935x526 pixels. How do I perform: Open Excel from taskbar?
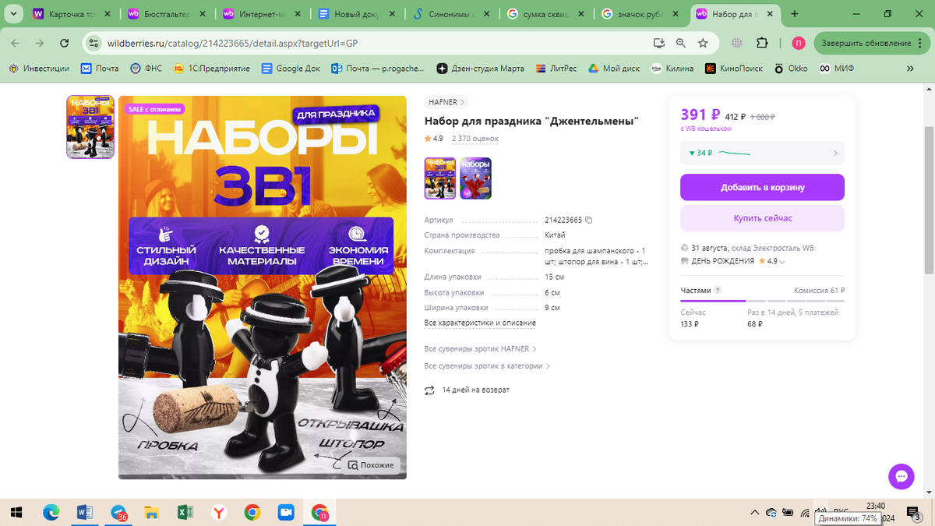tap(185, 512)
